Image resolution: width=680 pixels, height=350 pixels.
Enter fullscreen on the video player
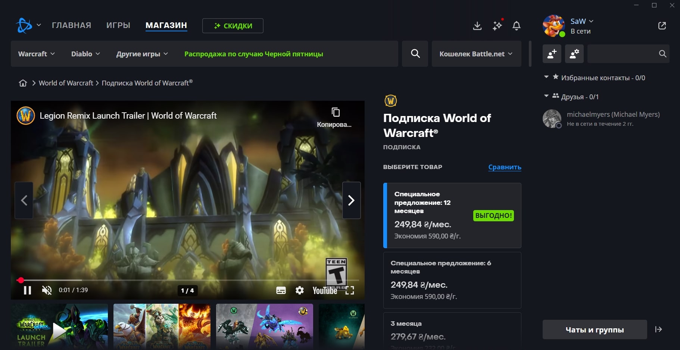[350, 290]
